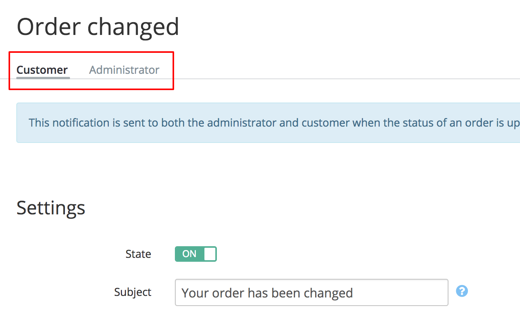520x320 pixels.
Task: Click the State field label
Action: (138, 254)
